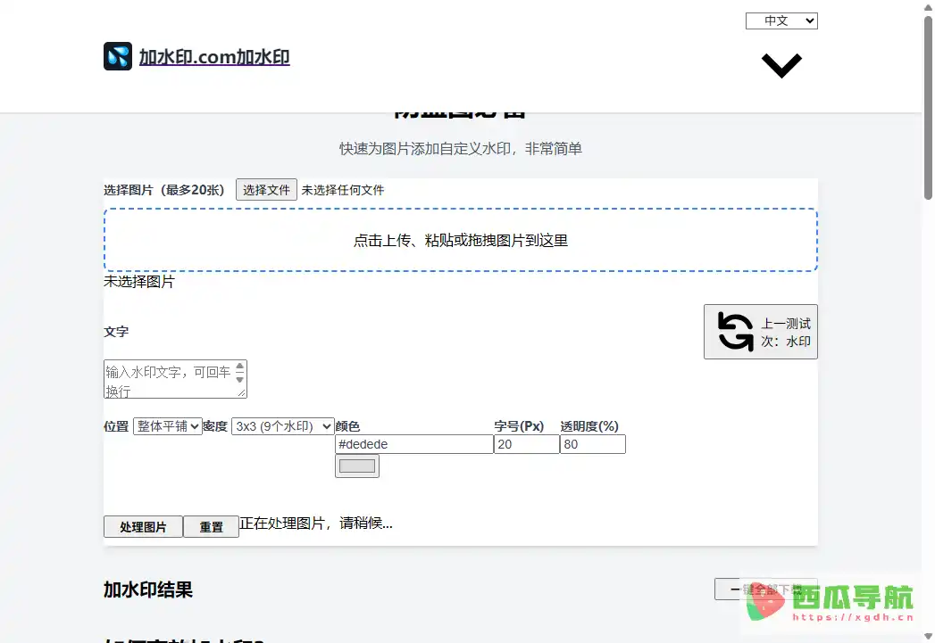Click the page vertical scrollbar thumb
Viewport: 935px width, 643px height.
pyautogui.click(x=928, y=107)
